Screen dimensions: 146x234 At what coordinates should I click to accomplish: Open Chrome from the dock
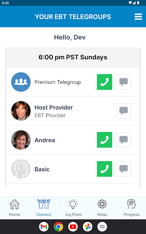click(x=58, y=227)
